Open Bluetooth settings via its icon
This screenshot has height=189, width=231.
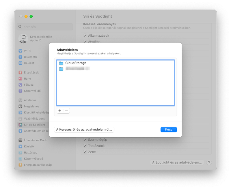tap(21, 57)
